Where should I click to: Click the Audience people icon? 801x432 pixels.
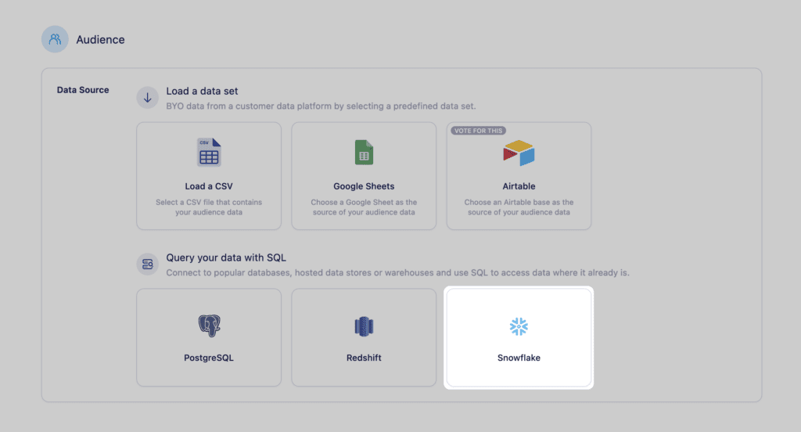(55, 39)
